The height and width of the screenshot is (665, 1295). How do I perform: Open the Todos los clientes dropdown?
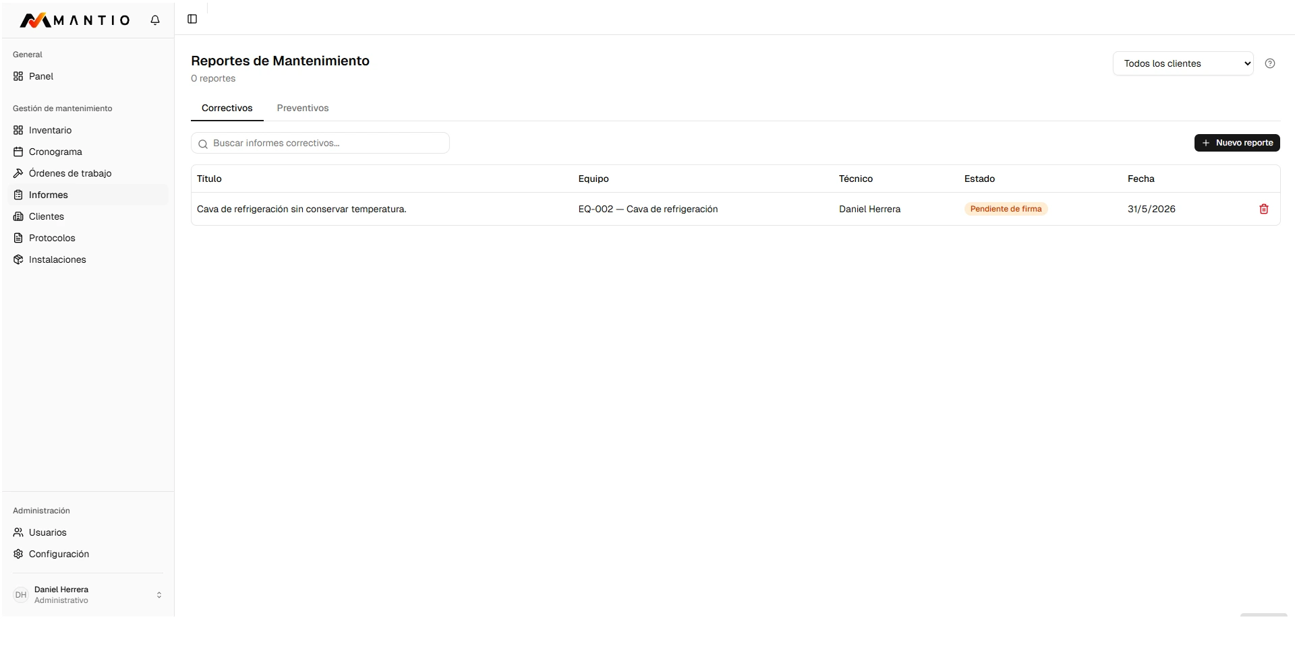1183,63
